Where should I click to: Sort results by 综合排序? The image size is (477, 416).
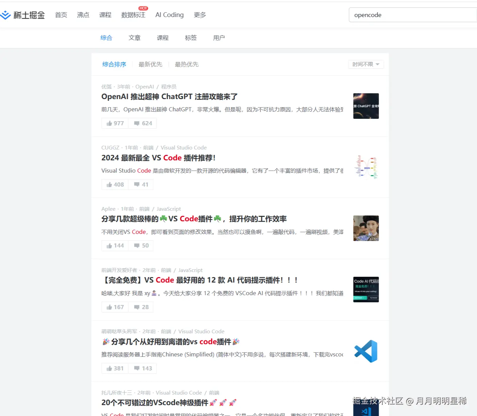click(114, 64)
